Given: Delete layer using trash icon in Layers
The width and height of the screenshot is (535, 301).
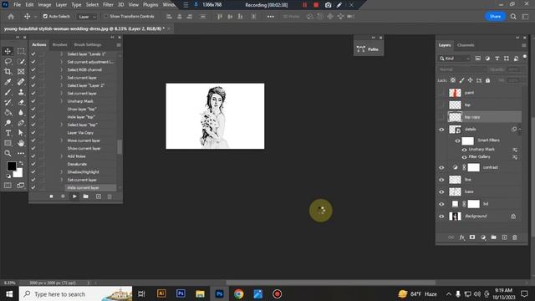Looking at the screenshot, I should (515, 237).
